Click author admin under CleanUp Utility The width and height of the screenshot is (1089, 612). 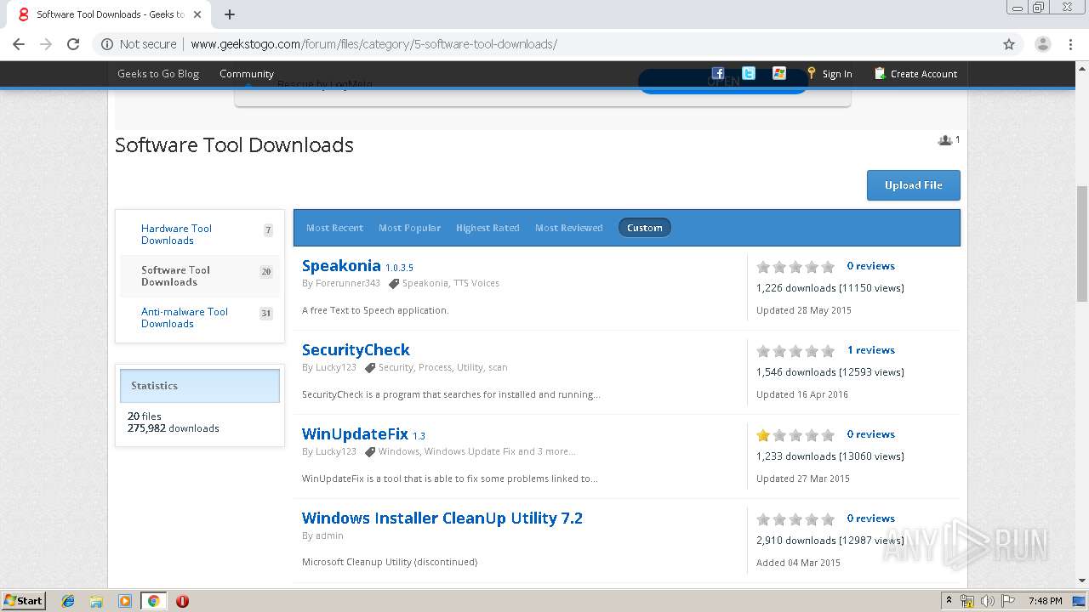(329, 535)
